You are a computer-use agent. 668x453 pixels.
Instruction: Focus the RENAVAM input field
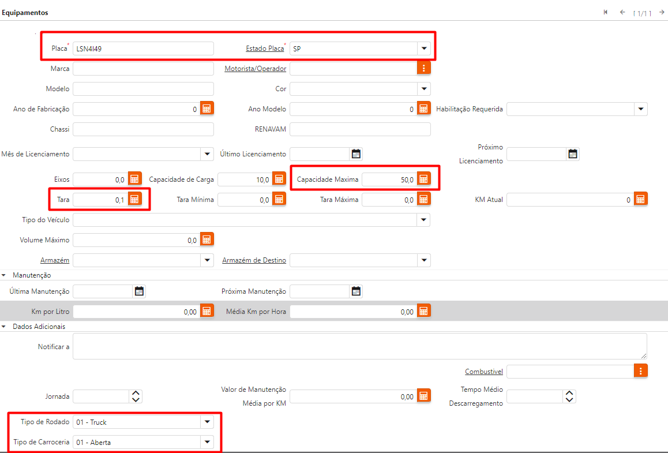point(360,129)
